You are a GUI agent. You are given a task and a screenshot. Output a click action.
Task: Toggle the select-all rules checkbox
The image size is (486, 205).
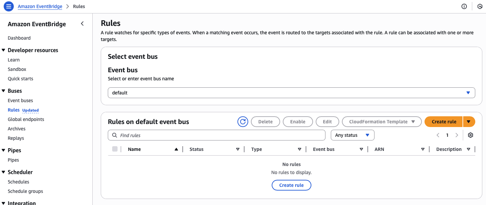pyautogui.click(x=115, y=149)
